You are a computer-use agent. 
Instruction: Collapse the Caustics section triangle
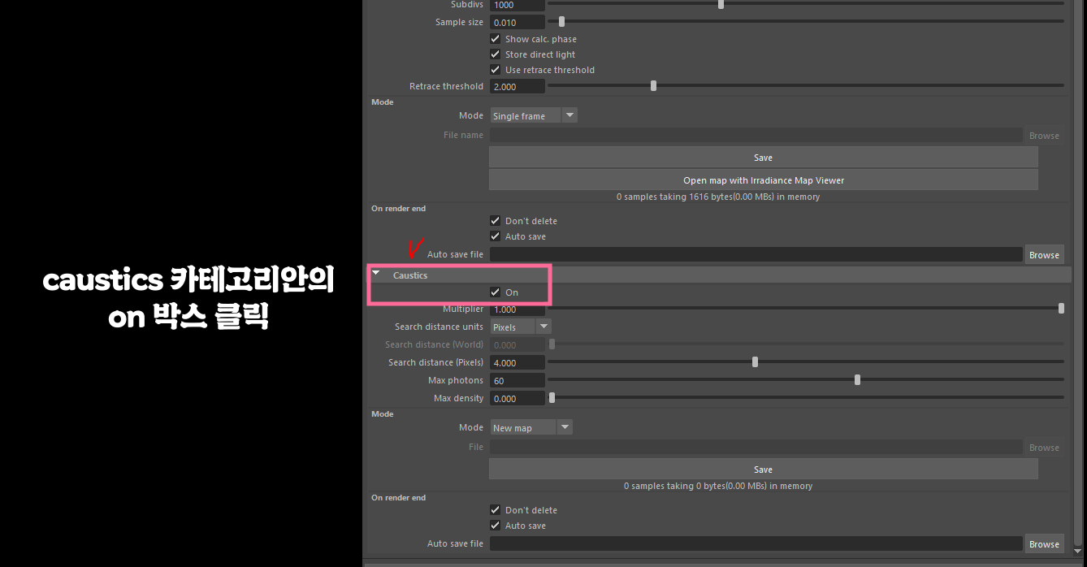coord(376,274)
